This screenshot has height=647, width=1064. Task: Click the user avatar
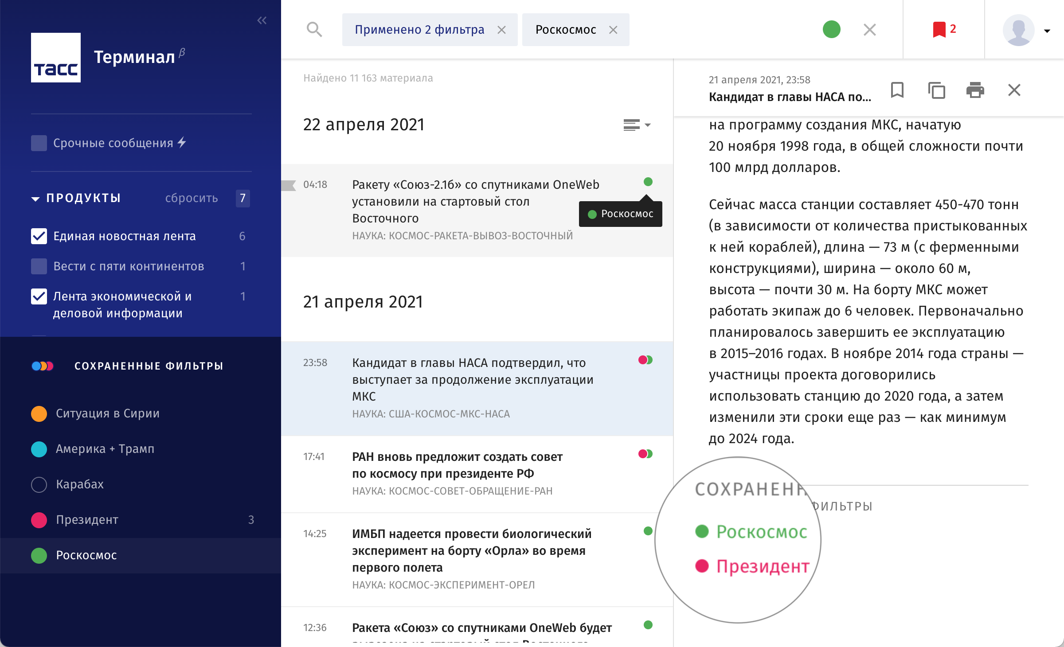point(1018,30)
